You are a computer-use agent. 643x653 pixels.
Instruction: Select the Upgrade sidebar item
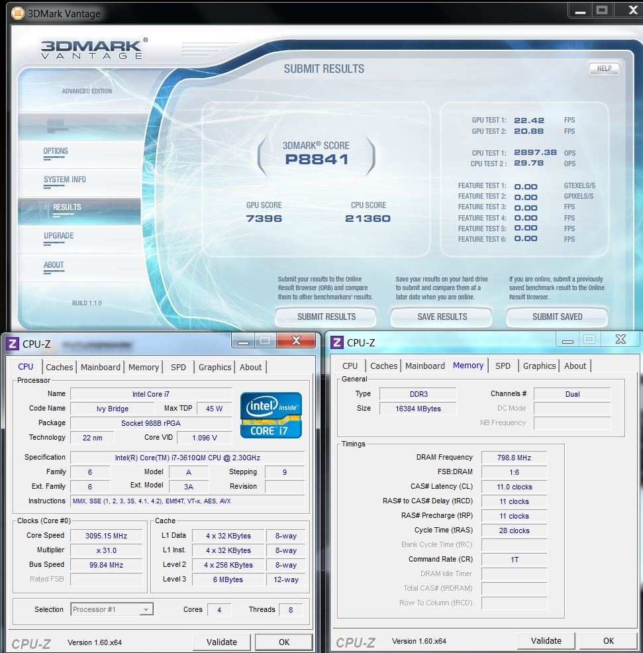click(x=58, y=236)
